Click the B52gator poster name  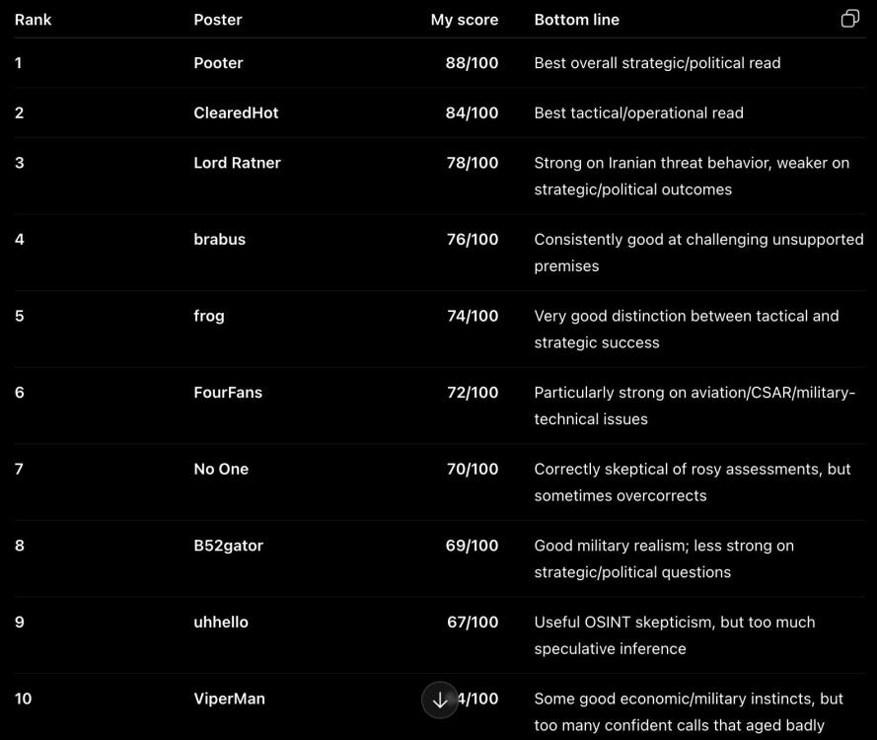[228, 546]
